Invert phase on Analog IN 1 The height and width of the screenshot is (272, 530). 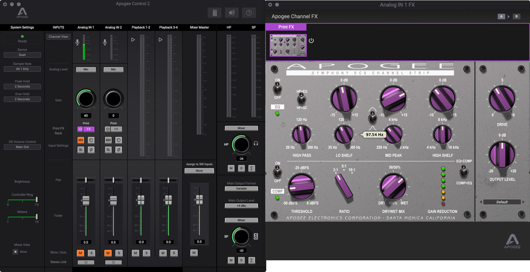pyautogui.click(x=91, y=150)
